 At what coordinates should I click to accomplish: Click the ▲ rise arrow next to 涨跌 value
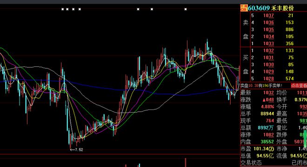[x=264, y=100]
